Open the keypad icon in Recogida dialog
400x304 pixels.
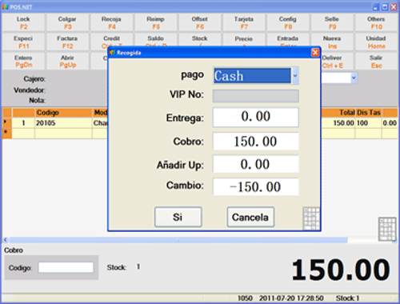(311, 218)
